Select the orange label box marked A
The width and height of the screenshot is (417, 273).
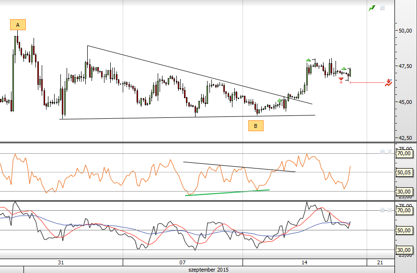point(18,25)
